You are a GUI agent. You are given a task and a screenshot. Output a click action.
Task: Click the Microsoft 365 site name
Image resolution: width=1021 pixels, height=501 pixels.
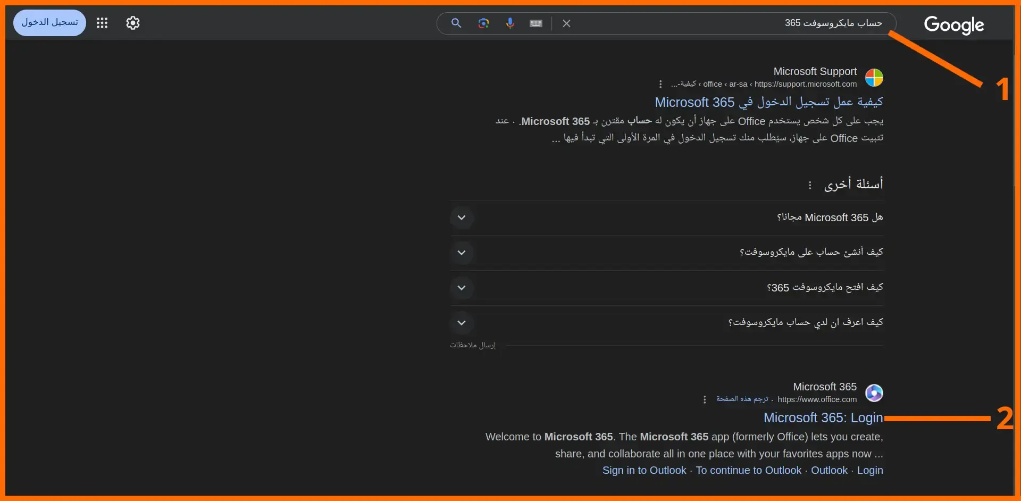pyautogui.click(x=825, y=387)
